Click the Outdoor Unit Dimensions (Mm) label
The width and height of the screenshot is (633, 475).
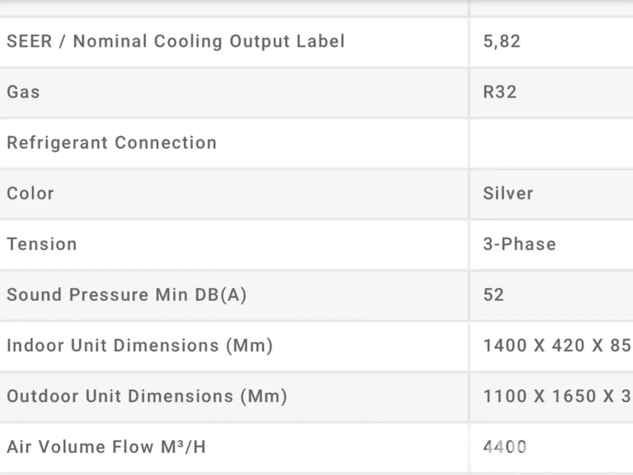click(147, 396)
